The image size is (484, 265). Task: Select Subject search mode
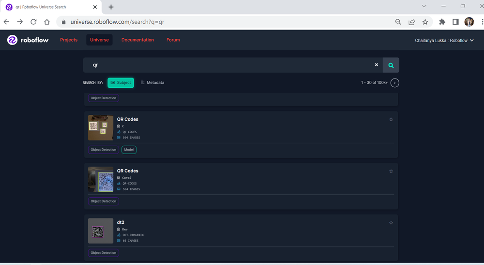[121, 83]
